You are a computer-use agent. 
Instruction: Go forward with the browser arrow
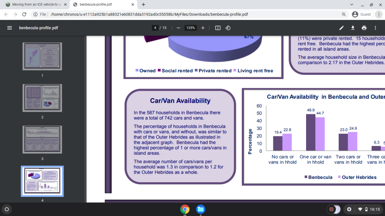point(15,15)
